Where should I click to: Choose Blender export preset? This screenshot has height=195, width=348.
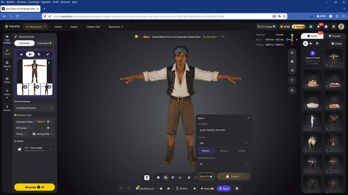point(206,151)
